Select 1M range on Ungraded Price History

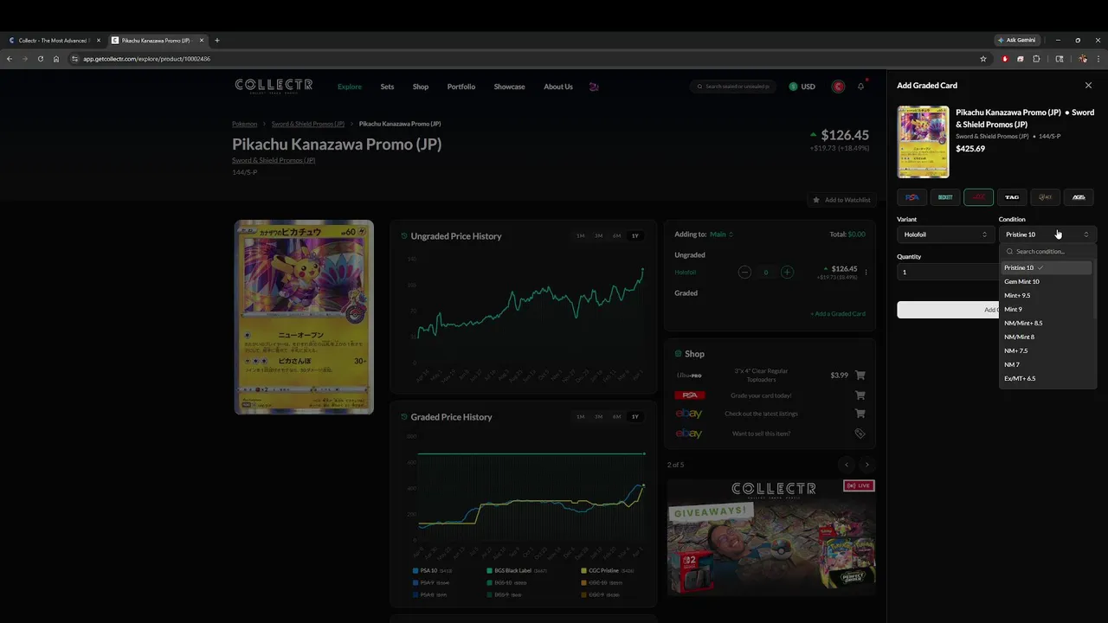580,236
